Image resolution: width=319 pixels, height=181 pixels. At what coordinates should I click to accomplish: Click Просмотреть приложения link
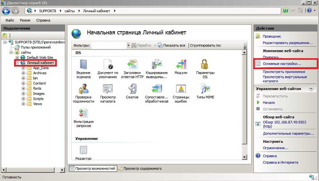coord(284,72)
